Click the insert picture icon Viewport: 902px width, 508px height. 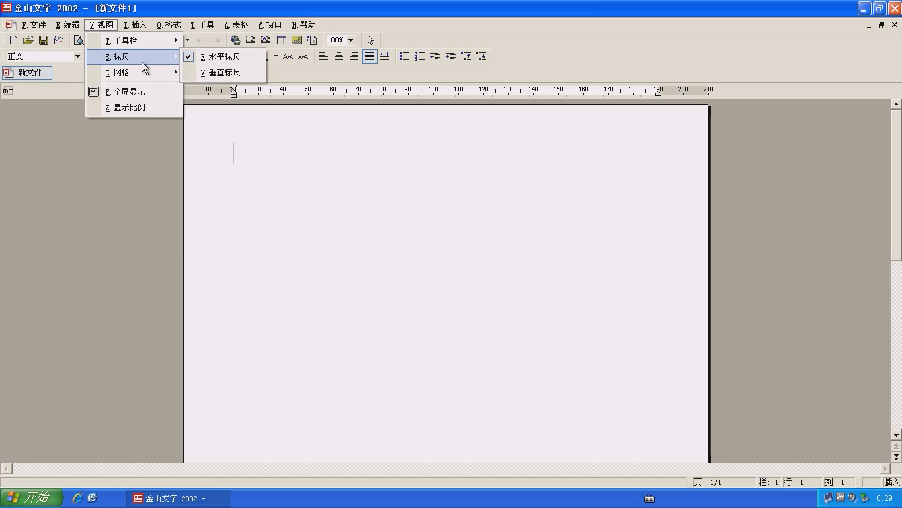(296, 40)
